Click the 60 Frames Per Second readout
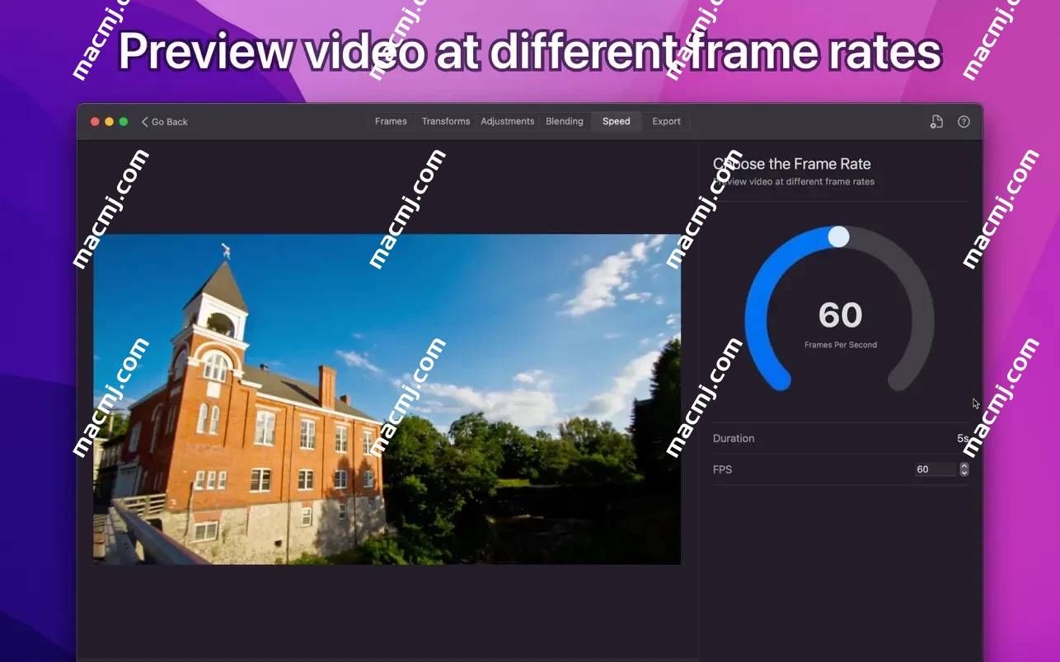 click(840, 323)
